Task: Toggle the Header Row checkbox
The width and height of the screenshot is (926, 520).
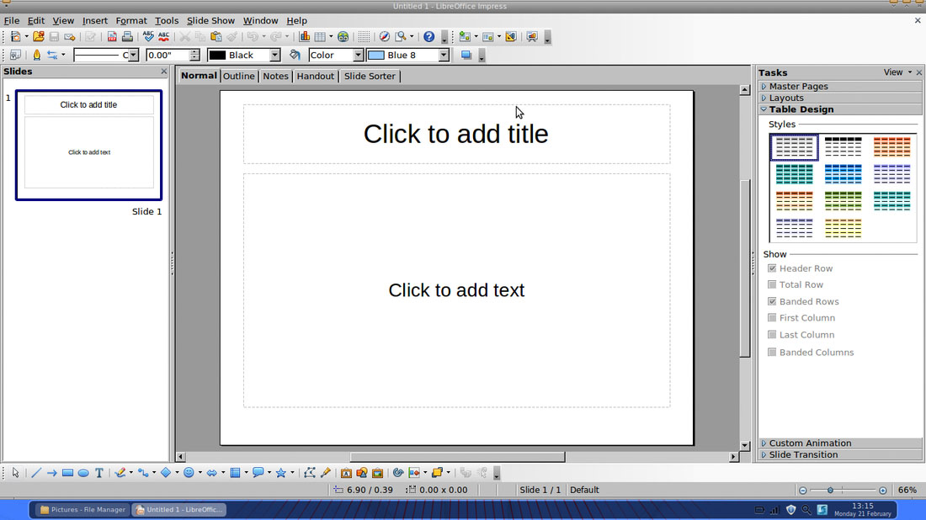Action: [x=772, y=268]
